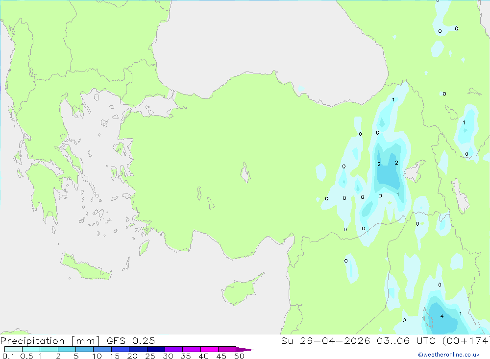This screenshot has height=359, width=490.
Task: Select the 0.5–1 mm legend color swatch
Action: [31, 349]
